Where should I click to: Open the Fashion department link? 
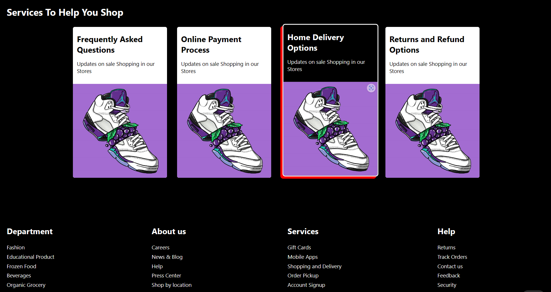[x=15, y=247]
